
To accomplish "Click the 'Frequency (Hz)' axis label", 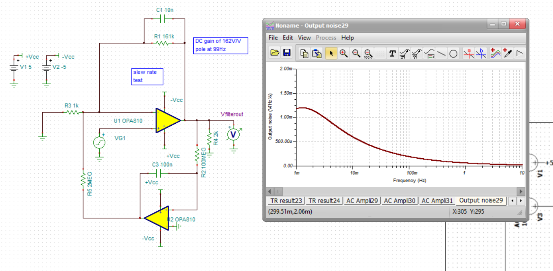I will click(x=409, y=180).
